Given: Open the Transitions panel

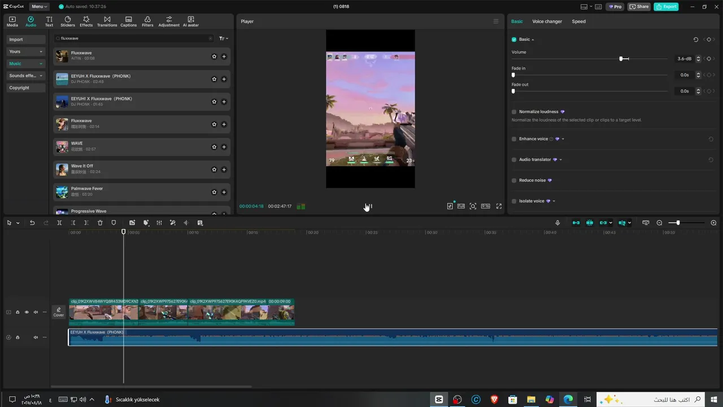Looking at the screenshot, I should 107,21.
